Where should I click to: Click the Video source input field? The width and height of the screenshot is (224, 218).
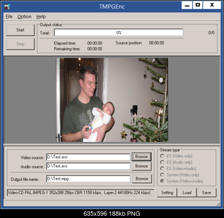pyautogui.click(x=88, y=157)
